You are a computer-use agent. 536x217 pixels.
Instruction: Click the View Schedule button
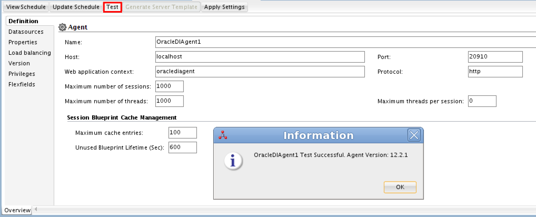pyautogui.click(x=26, y=7)
